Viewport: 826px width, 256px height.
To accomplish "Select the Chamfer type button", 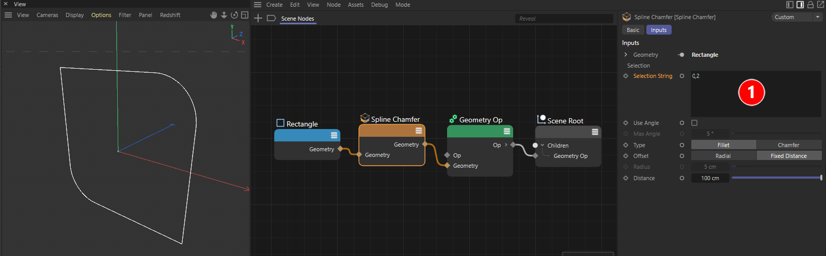I will click(788, 145).
